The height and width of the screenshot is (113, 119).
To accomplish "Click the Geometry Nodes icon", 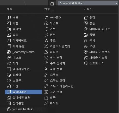I will pyautogui.click(x=9, y=52).
